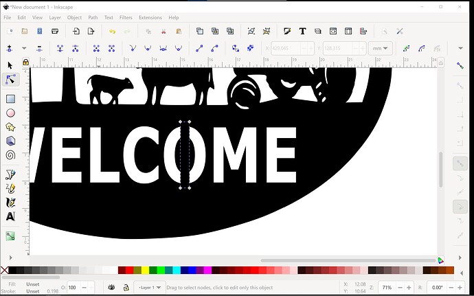Expand the insert node options arrow

click(24, 48)
